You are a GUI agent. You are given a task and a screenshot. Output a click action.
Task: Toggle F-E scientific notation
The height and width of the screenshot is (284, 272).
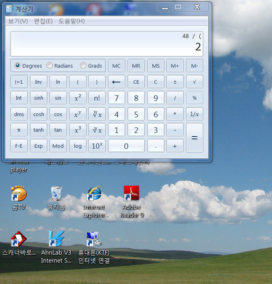[x=19, y=146]
